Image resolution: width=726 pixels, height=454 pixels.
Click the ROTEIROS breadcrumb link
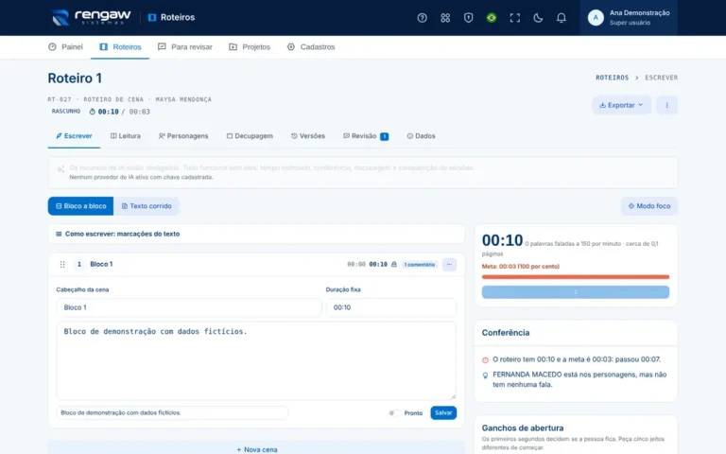(x=613, y=78)
